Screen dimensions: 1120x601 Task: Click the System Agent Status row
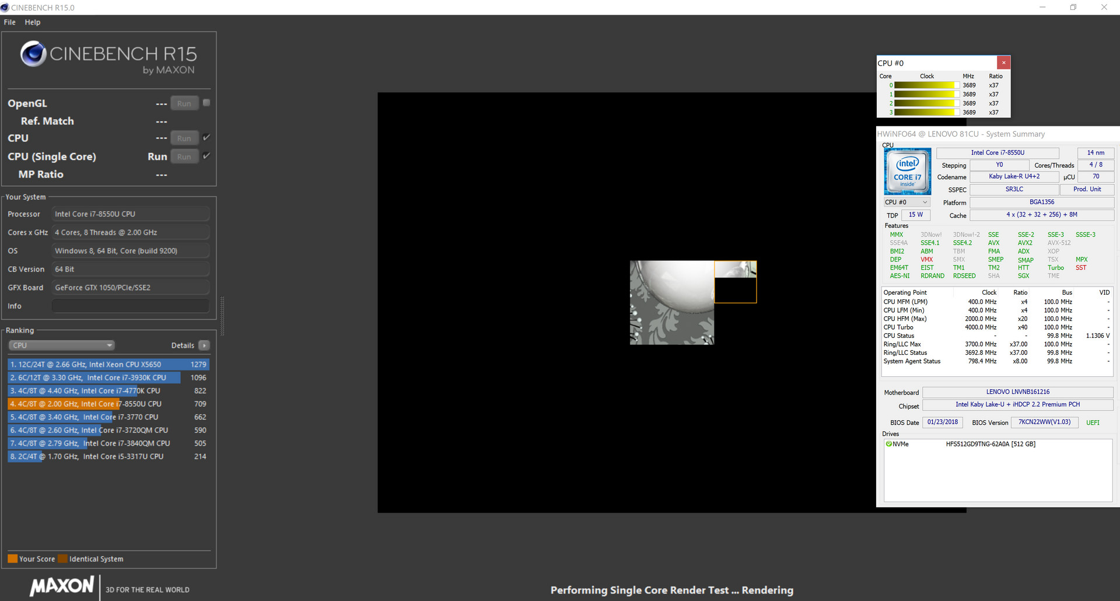pos(996,361)
